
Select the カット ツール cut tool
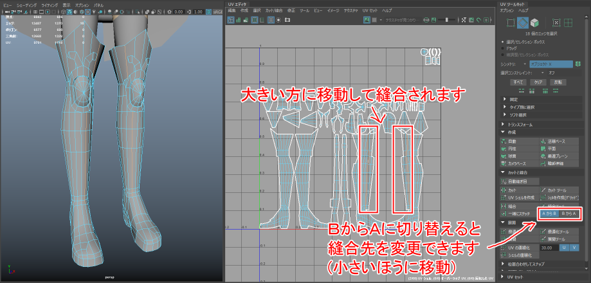(559, 190)
